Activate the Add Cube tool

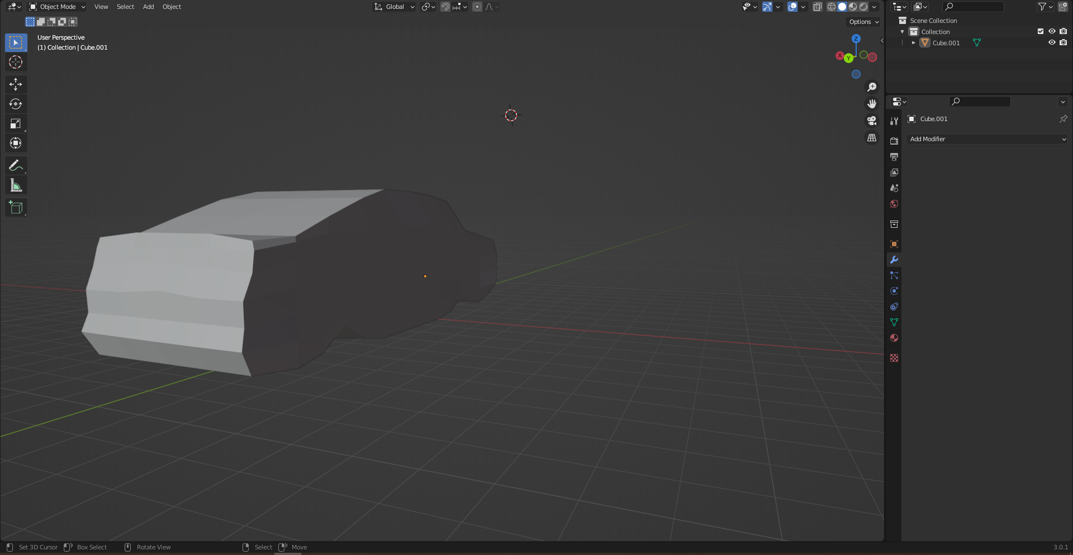16,208
